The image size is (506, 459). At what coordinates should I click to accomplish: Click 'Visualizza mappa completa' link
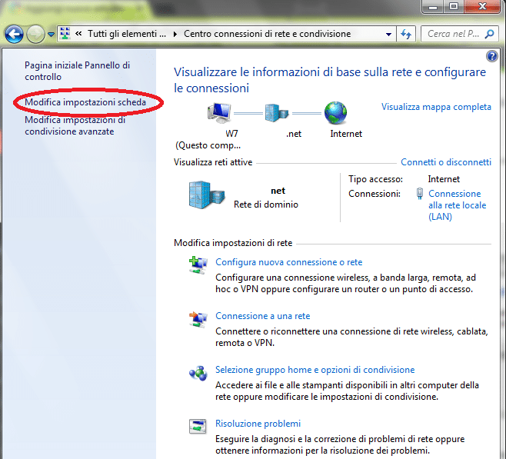(436, 107)
